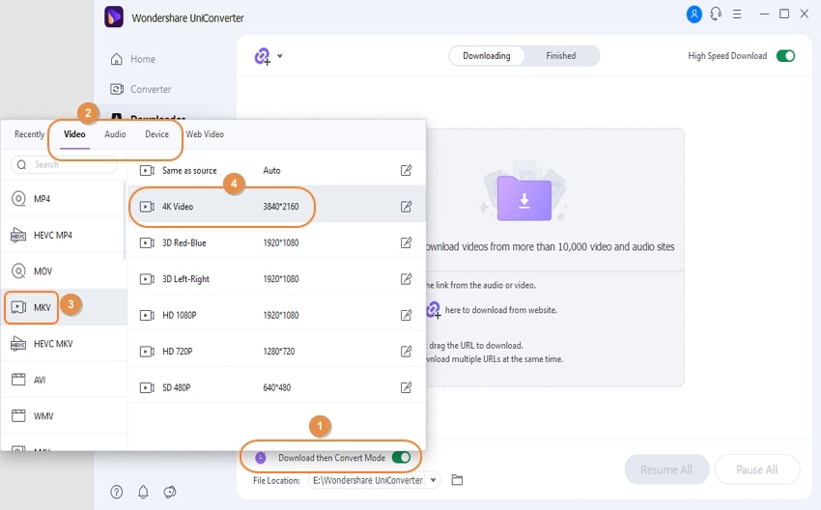Screen dimensions: 821x510
Task: Select 3D Left-Right preset
Action: coord(276,278)
